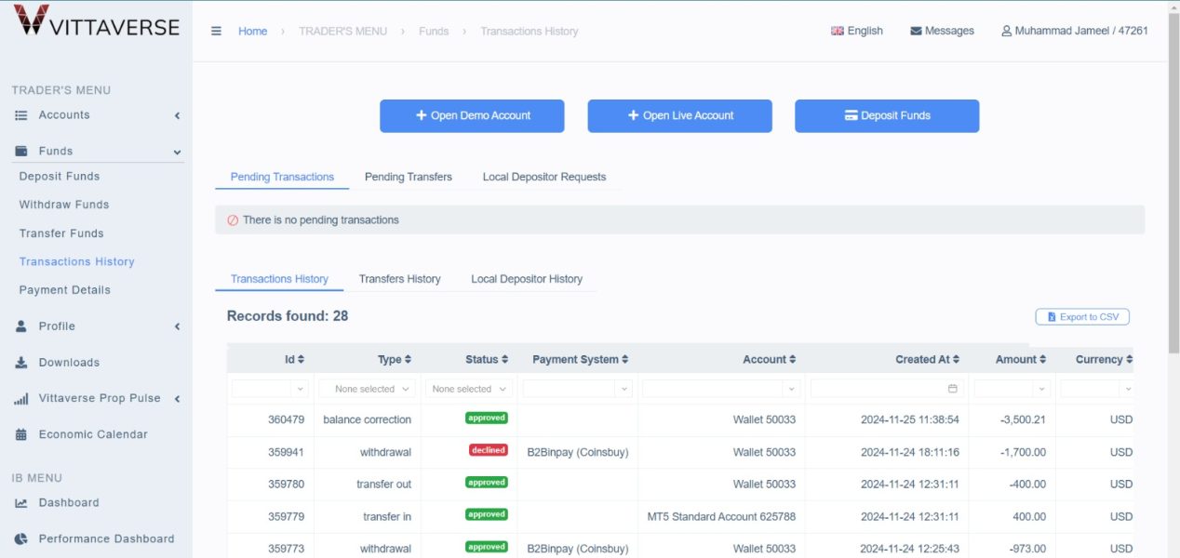This screenshot has width=1180, height=558.
Task: Open Economic Calendar from sidebar
Action: point(93,434)
